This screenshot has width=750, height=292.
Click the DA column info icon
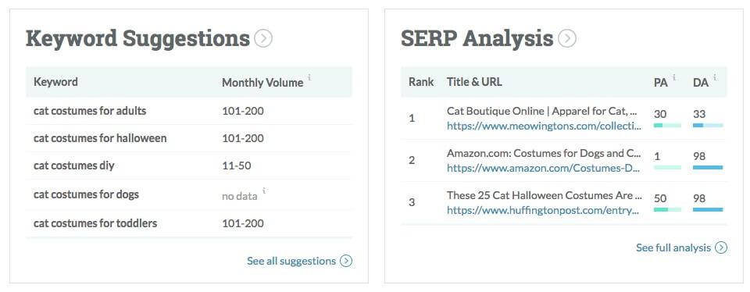point(715,77)
